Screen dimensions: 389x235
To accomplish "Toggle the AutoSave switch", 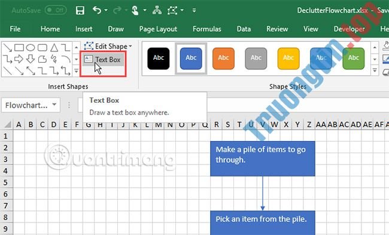I will pos(56,10).
